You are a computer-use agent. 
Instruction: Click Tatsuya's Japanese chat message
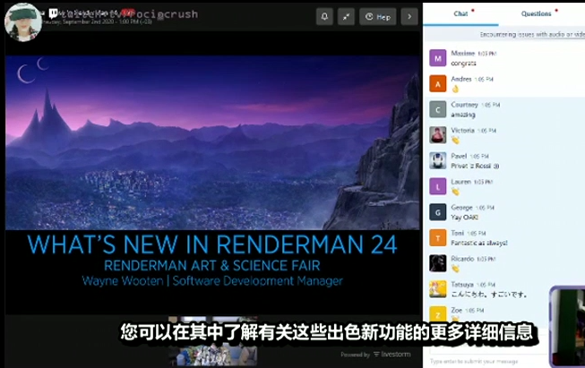pos(489,295)
